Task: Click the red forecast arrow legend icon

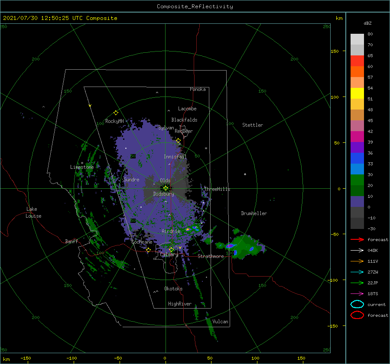Action: click(357, 239)
